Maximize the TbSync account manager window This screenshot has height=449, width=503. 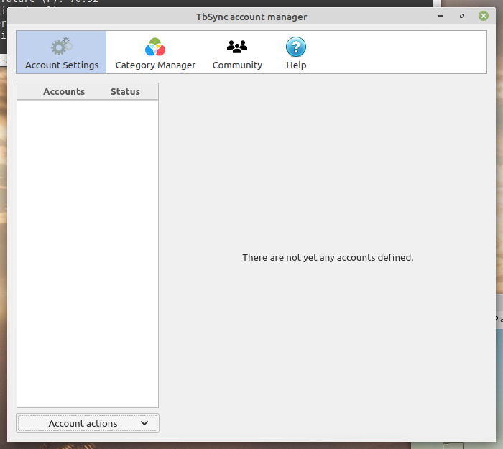[462, 16]
